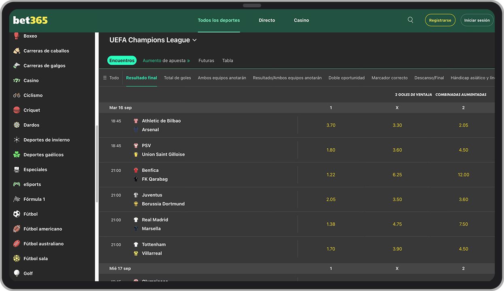Select the Total de goles market tab
Screen dimensions: 504x291
coord(177,78)
